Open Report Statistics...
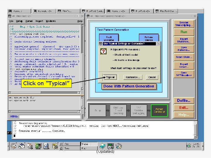 tap(184, 40)
